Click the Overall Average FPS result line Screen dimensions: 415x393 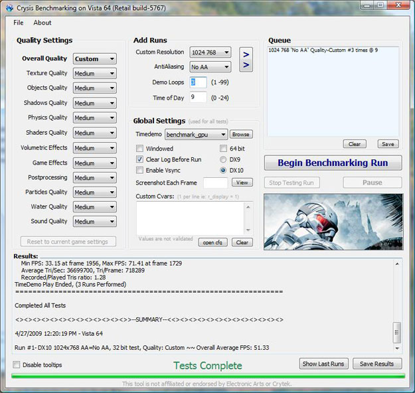(x=141, y=347)
